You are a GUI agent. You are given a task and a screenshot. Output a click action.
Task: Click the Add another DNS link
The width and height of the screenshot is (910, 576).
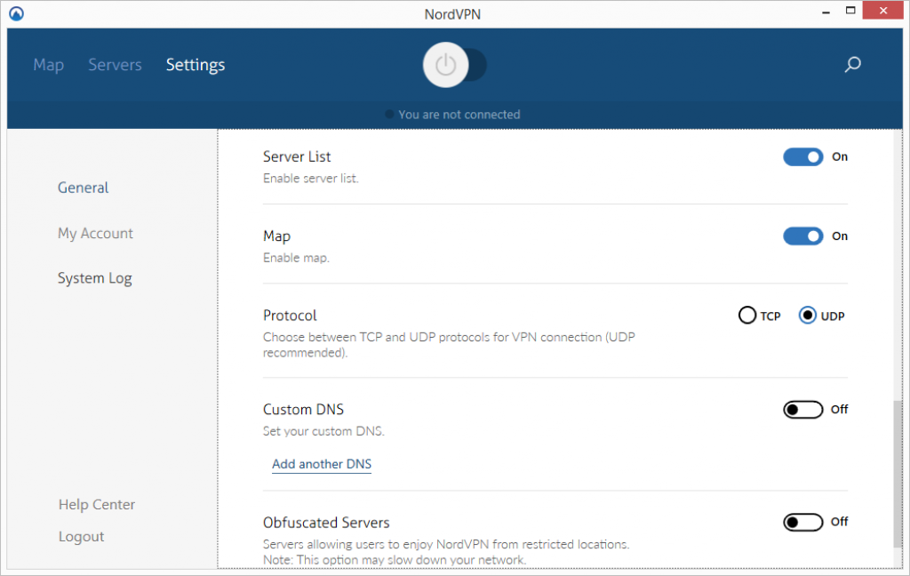322,464
